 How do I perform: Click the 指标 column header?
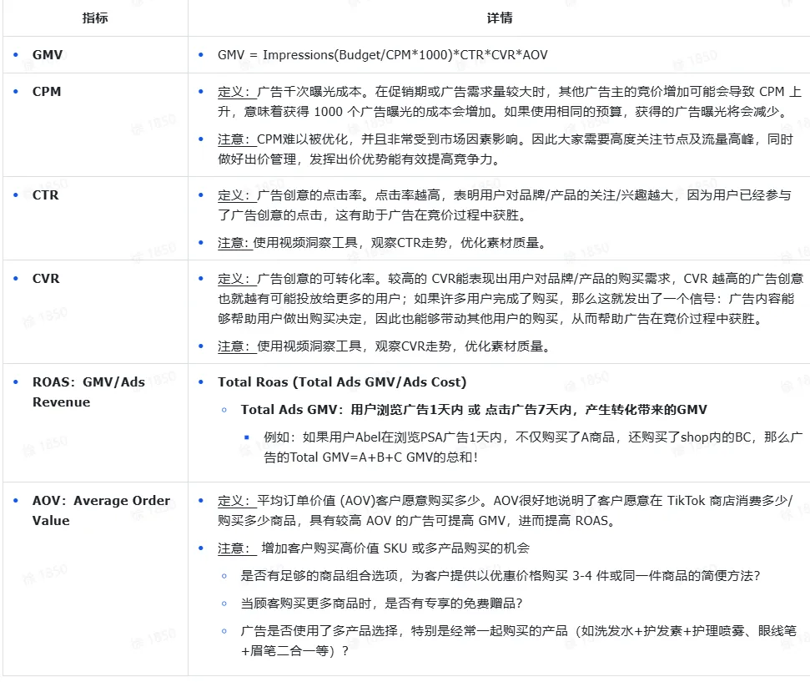point(95,18)
